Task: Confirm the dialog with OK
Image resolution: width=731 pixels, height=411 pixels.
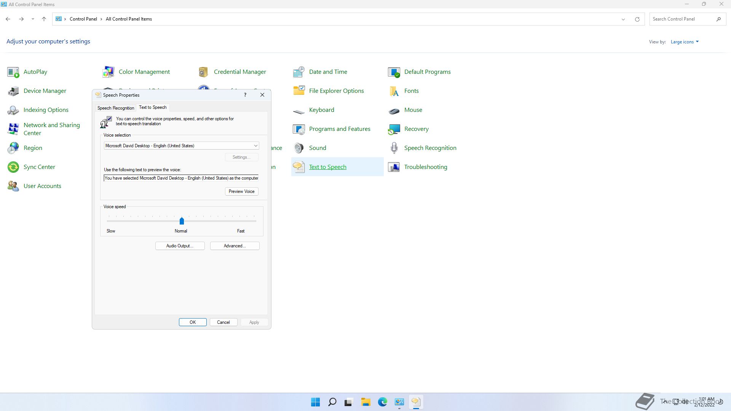Action: 193,322
